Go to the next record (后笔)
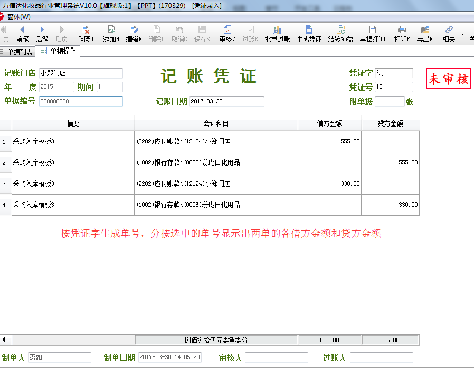Viewport: 474px width, 368px height. click(42, 34)
